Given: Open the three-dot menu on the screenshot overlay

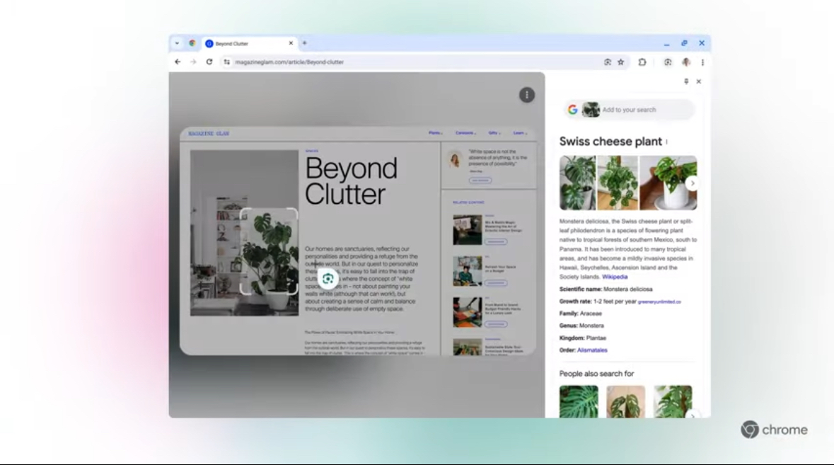Looking at the screenshot, I should pyautogui.click(x=527, y=94).
